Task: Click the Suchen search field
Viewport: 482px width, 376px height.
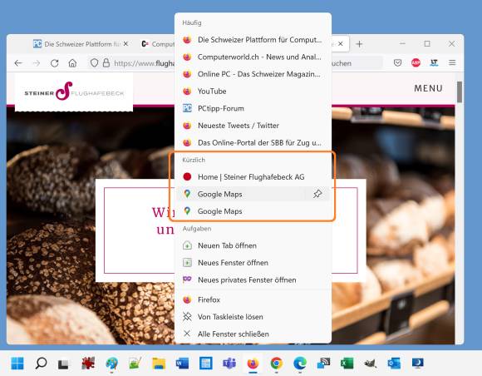Action: coord(357,63)
